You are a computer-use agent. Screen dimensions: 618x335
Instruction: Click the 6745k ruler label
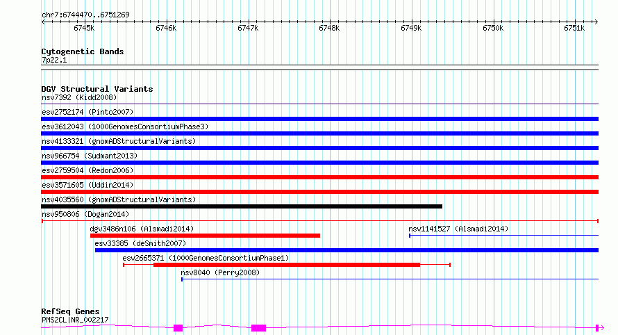[x=84, y=28]
